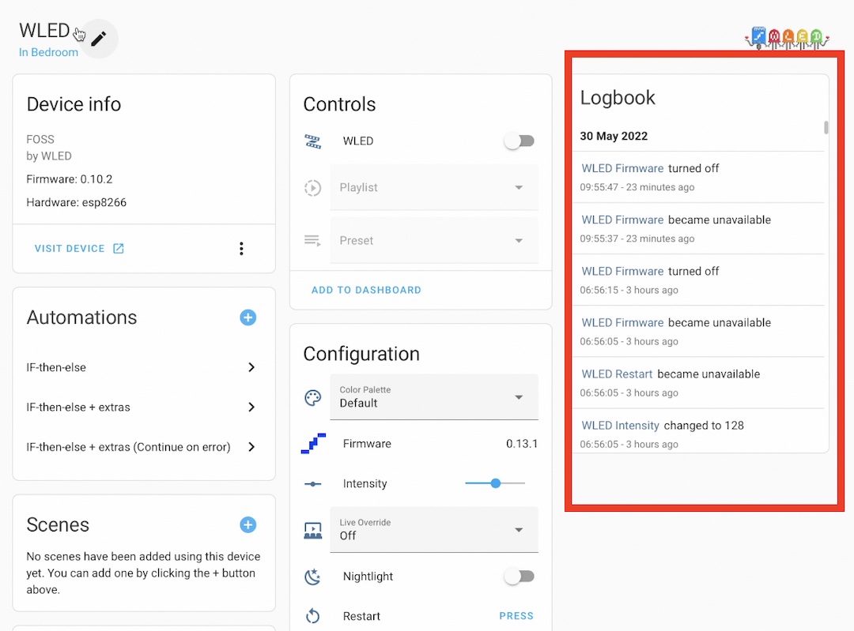
Task: Add a new automation with the plus icon
Action: [248, 317]
